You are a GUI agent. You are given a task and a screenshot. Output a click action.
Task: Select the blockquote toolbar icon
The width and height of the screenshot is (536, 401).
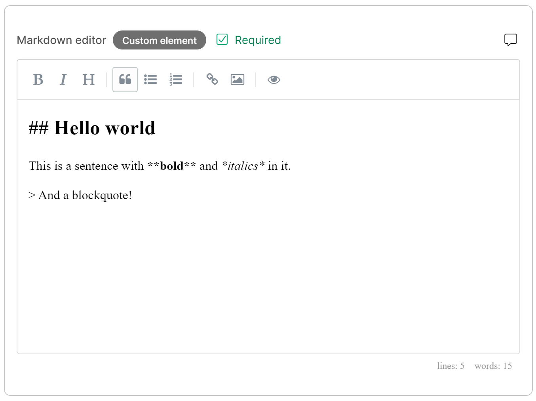(125, 80)
